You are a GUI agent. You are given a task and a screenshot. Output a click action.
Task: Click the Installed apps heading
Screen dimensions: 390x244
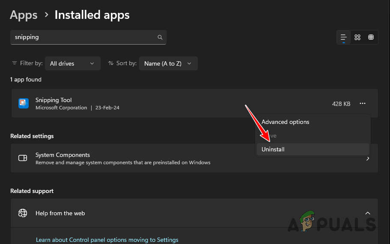(92, 15)
